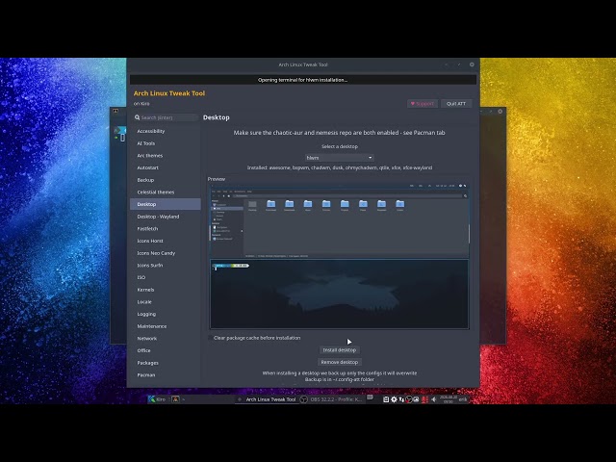Click the red tray indicator icon
The width and height of the screenshot is (616, 462).
point(424,399)
